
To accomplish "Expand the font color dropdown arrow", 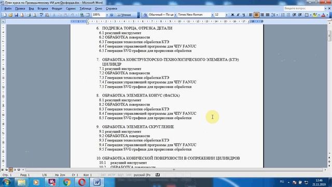I will click(x=327, y=15).
